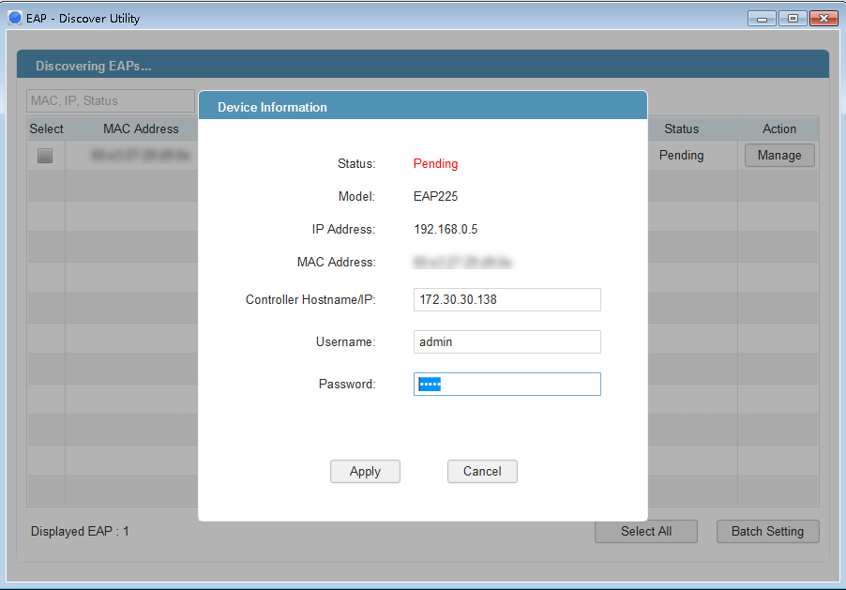The width and height of the screenshot is (846, 590).
Task: Edit the Controller Hostname/IP field
Action: 506,299
